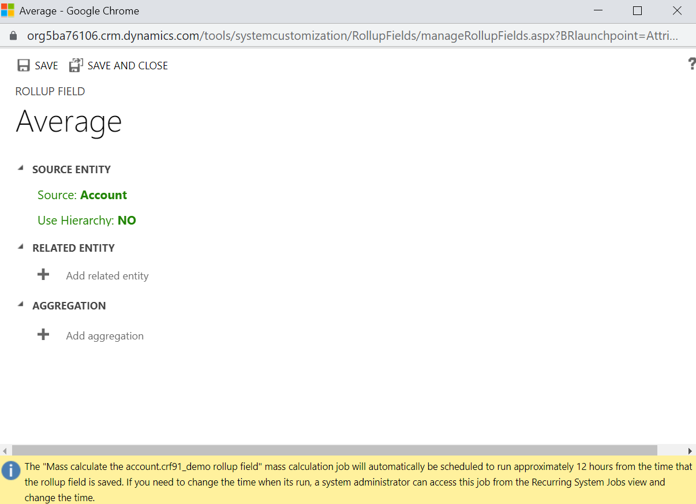The height and width of the screenshot is (504, 696).
Task: Click the scroll right arrow
Action: click(690, 450)
